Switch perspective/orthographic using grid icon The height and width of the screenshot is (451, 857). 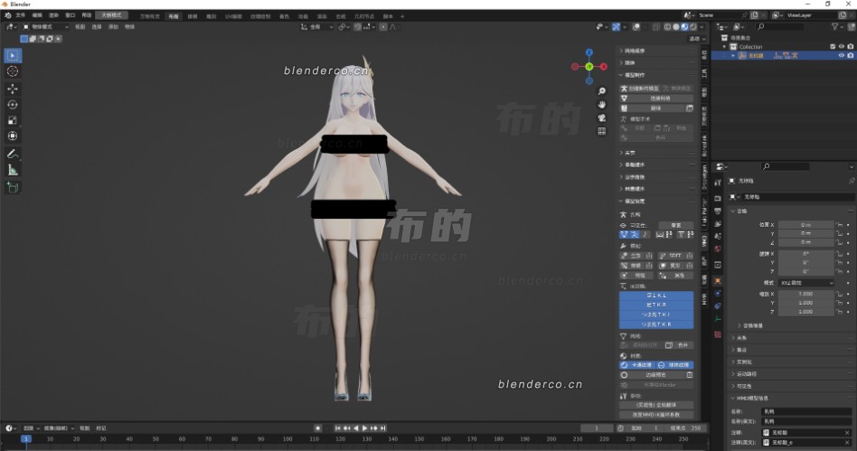[x=602, y=131]
